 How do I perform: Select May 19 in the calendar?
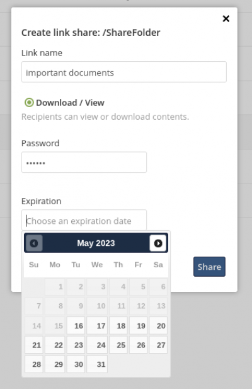138,325
